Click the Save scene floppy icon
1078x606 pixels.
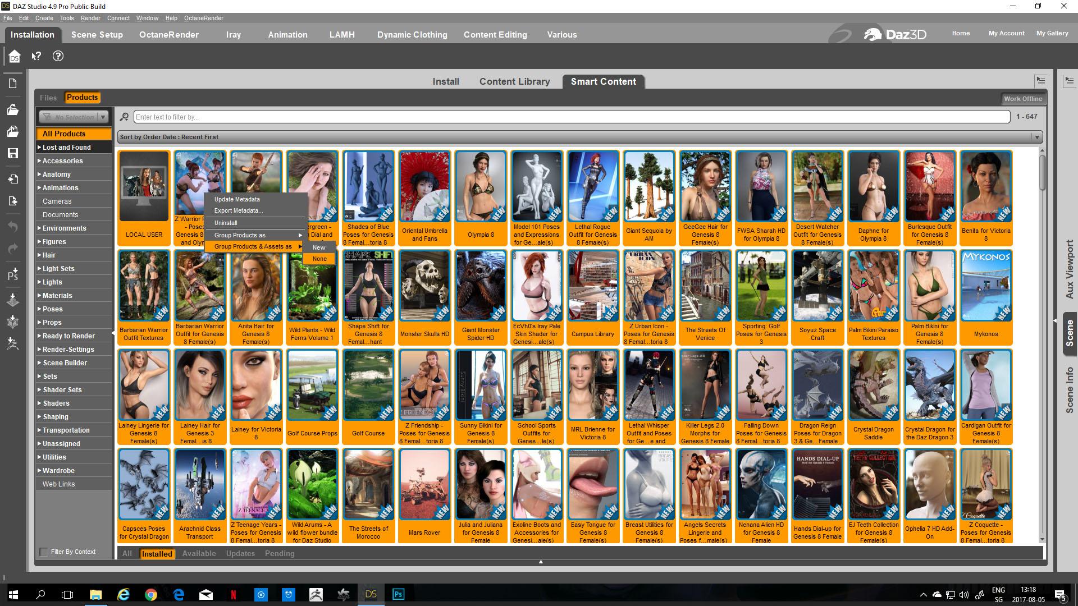click(12, 153)
